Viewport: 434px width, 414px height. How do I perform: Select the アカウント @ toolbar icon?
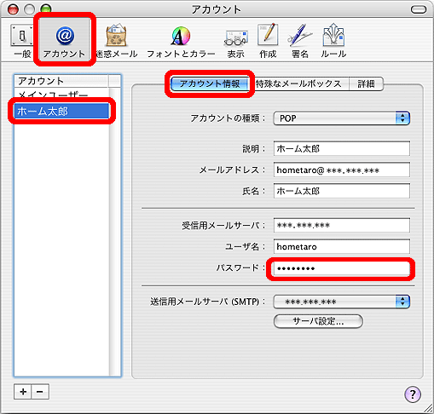click(x=65, y=41)
